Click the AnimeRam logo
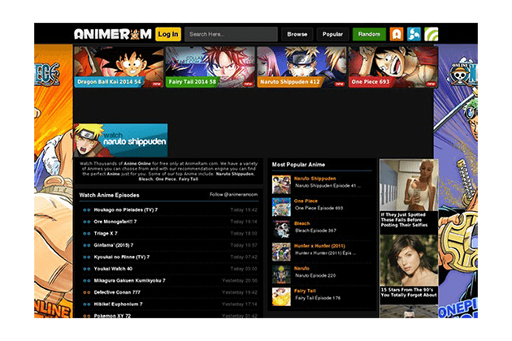The height and width of the screenshot is (341, 512). [113, 34]
